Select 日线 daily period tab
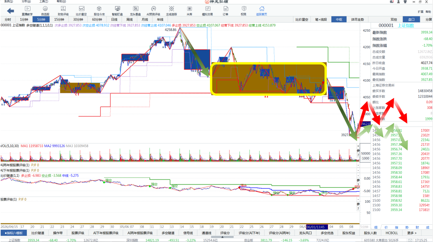The height and width of the screenshot is (242, 433). 114,20
